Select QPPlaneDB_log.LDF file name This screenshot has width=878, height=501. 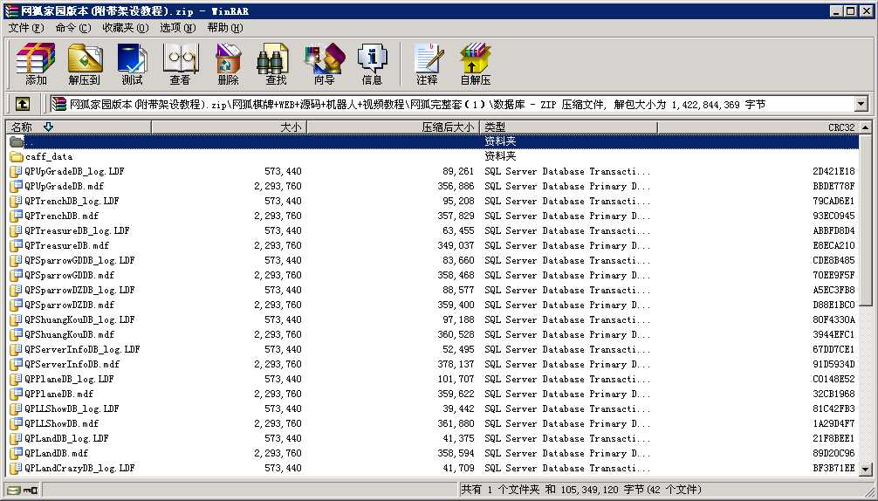point(70,379)
